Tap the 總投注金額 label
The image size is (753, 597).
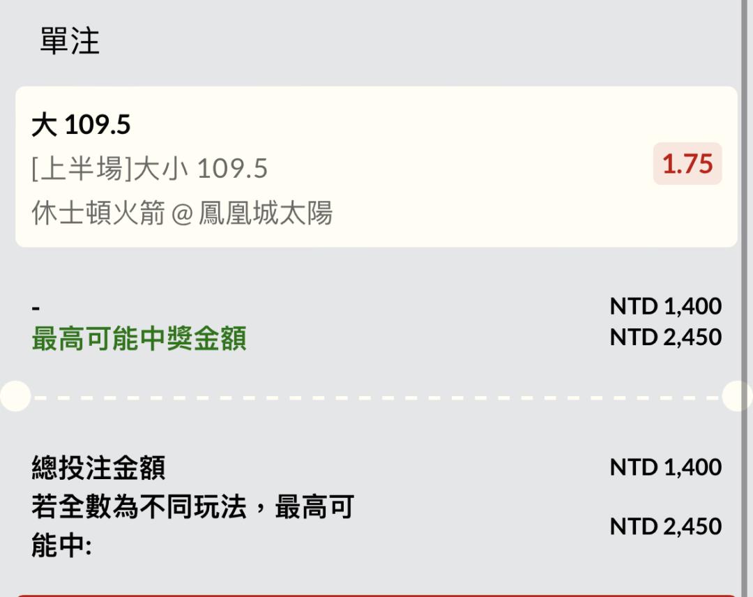[98, 467]
